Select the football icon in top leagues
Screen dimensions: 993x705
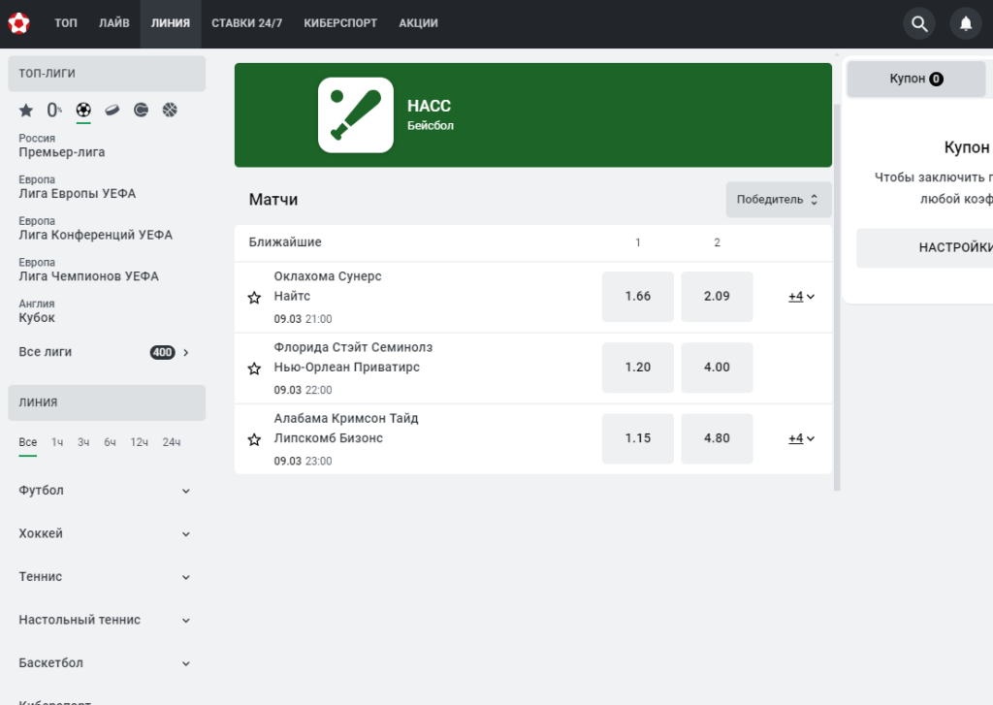click(x=83, y=111)
